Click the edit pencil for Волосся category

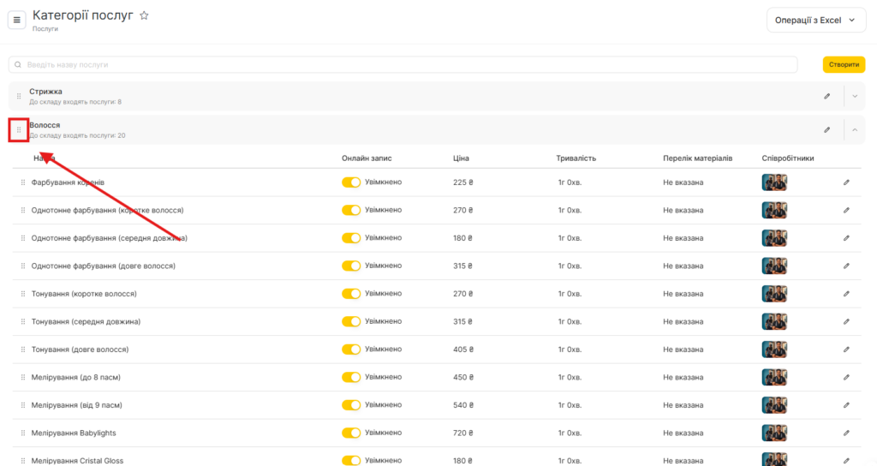(x=826, y=130)
